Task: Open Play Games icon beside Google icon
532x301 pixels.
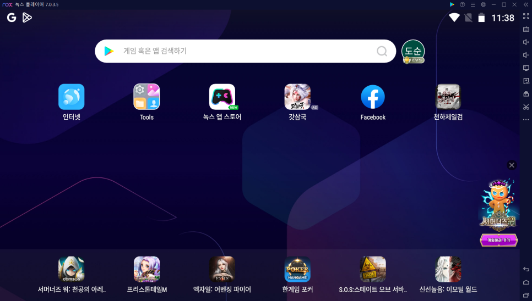Action: tap(27, 18)
